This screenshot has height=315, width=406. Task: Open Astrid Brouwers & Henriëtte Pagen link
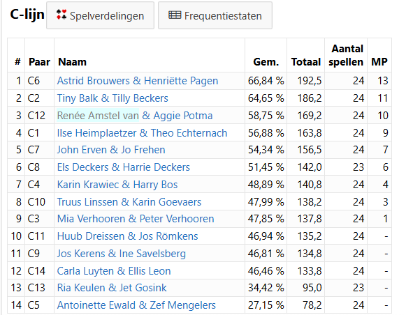point(138,81)
